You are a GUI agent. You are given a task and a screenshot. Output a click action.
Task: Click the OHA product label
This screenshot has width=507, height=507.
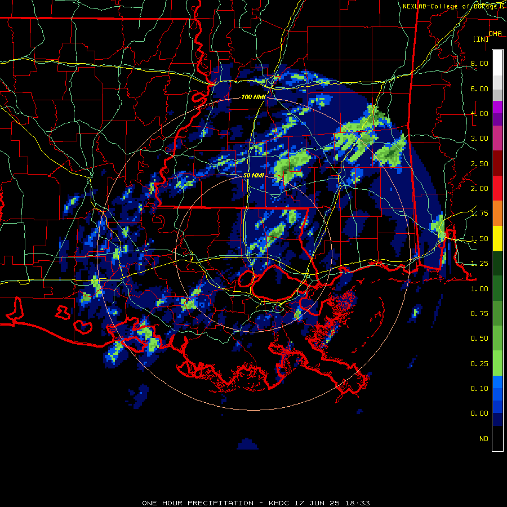[495, 33]
